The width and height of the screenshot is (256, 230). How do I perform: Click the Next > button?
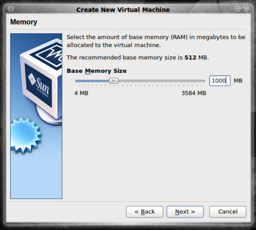point(185,212)
